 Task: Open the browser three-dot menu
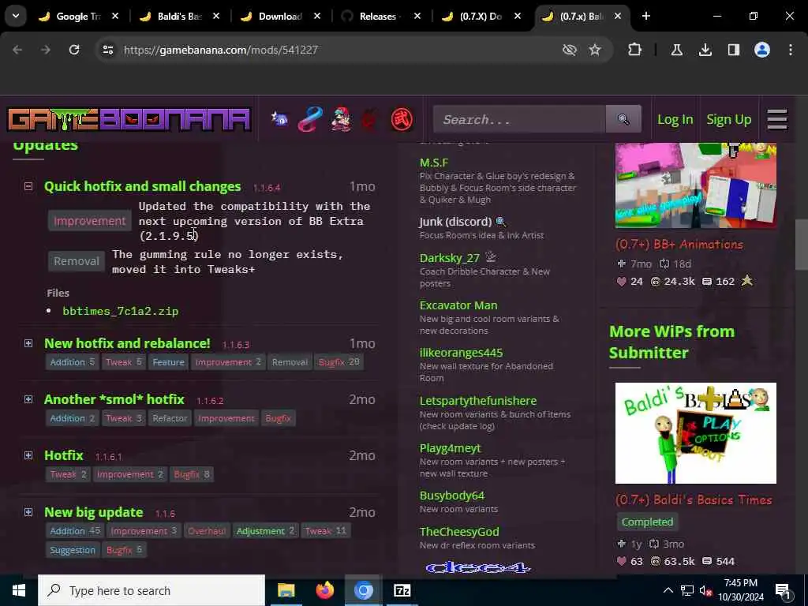(791, 50)
